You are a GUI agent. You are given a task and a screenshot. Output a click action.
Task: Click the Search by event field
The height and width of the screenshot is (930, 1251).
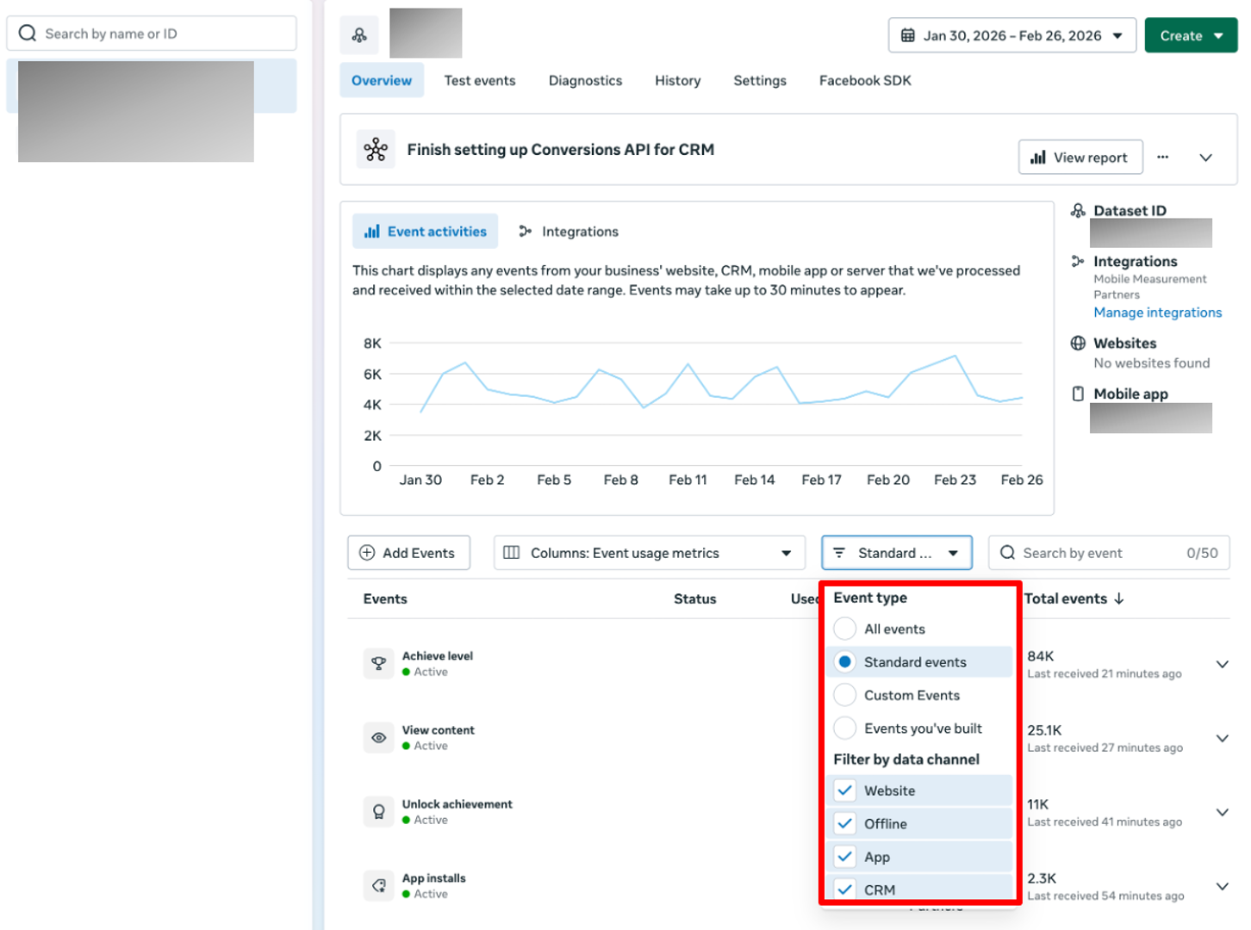(x=1109, y=553)
